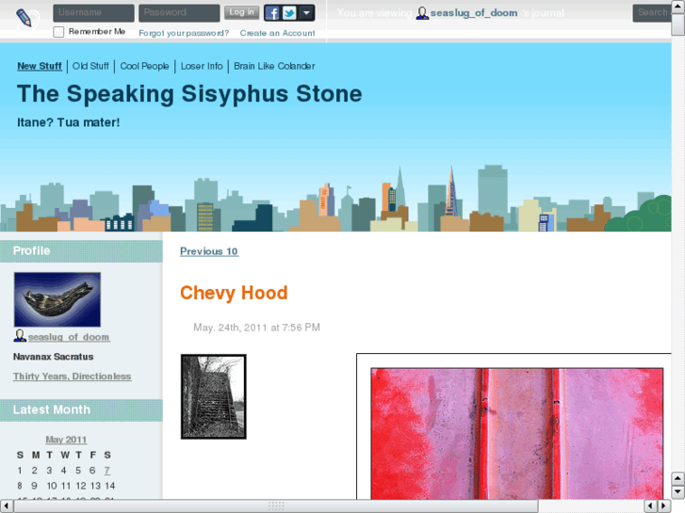Open the Old Stuff navigation item
This screenshot has width=685, height=513.
(x=90, y=66)
